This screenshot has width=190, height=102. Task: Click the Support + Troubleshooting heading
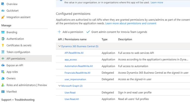click(x=18, y=100)
